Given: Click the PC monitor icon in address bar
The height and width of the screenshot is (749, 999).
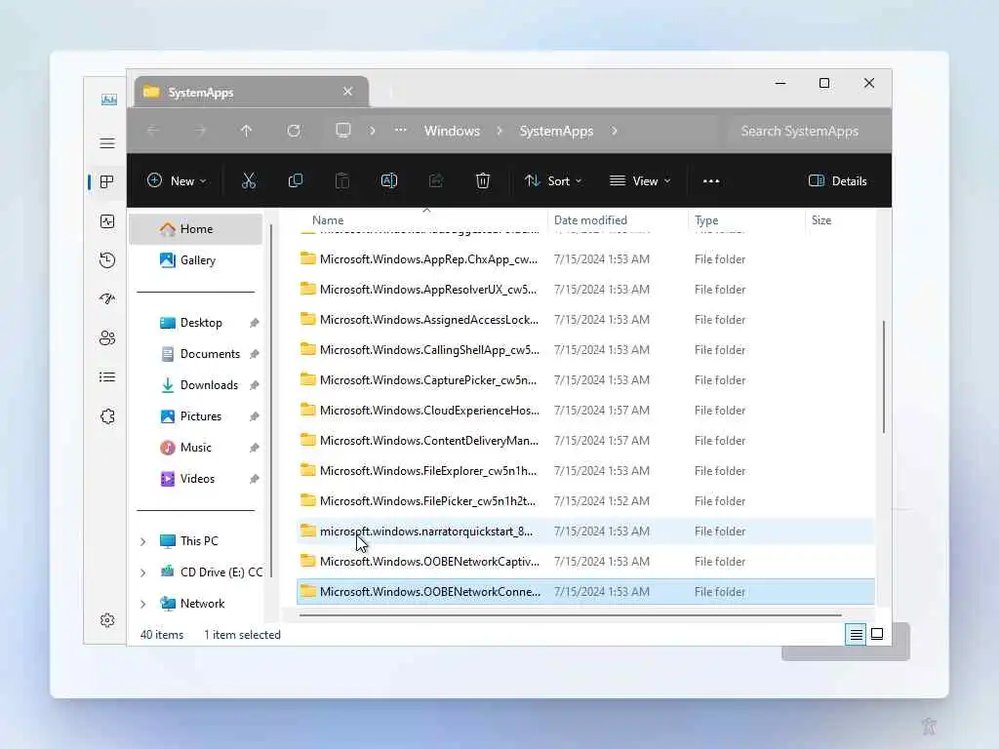Looking at the screenshot, I should click(343, 131).
